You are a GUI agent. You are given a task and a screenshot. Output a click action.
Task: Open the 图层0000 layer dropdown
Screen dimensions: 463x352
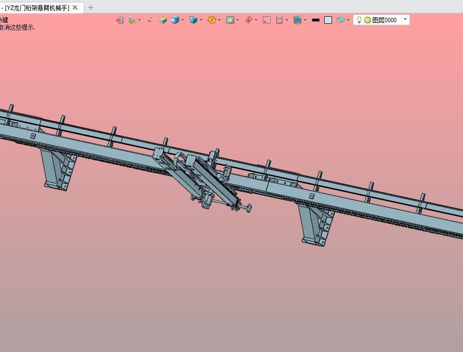pyautogui.click(x=405, y=20)
